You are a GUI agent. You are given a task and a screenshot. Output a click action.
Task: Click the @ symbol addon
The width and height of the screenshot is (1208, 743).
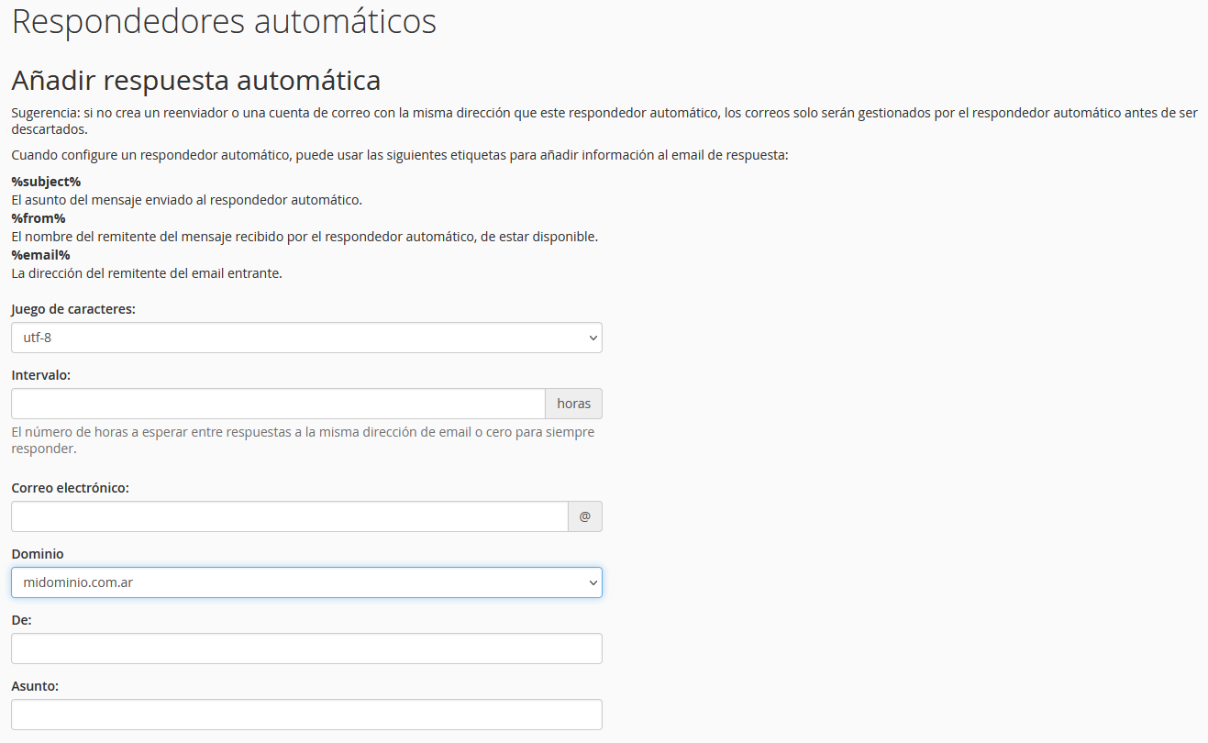coord(585,516)
